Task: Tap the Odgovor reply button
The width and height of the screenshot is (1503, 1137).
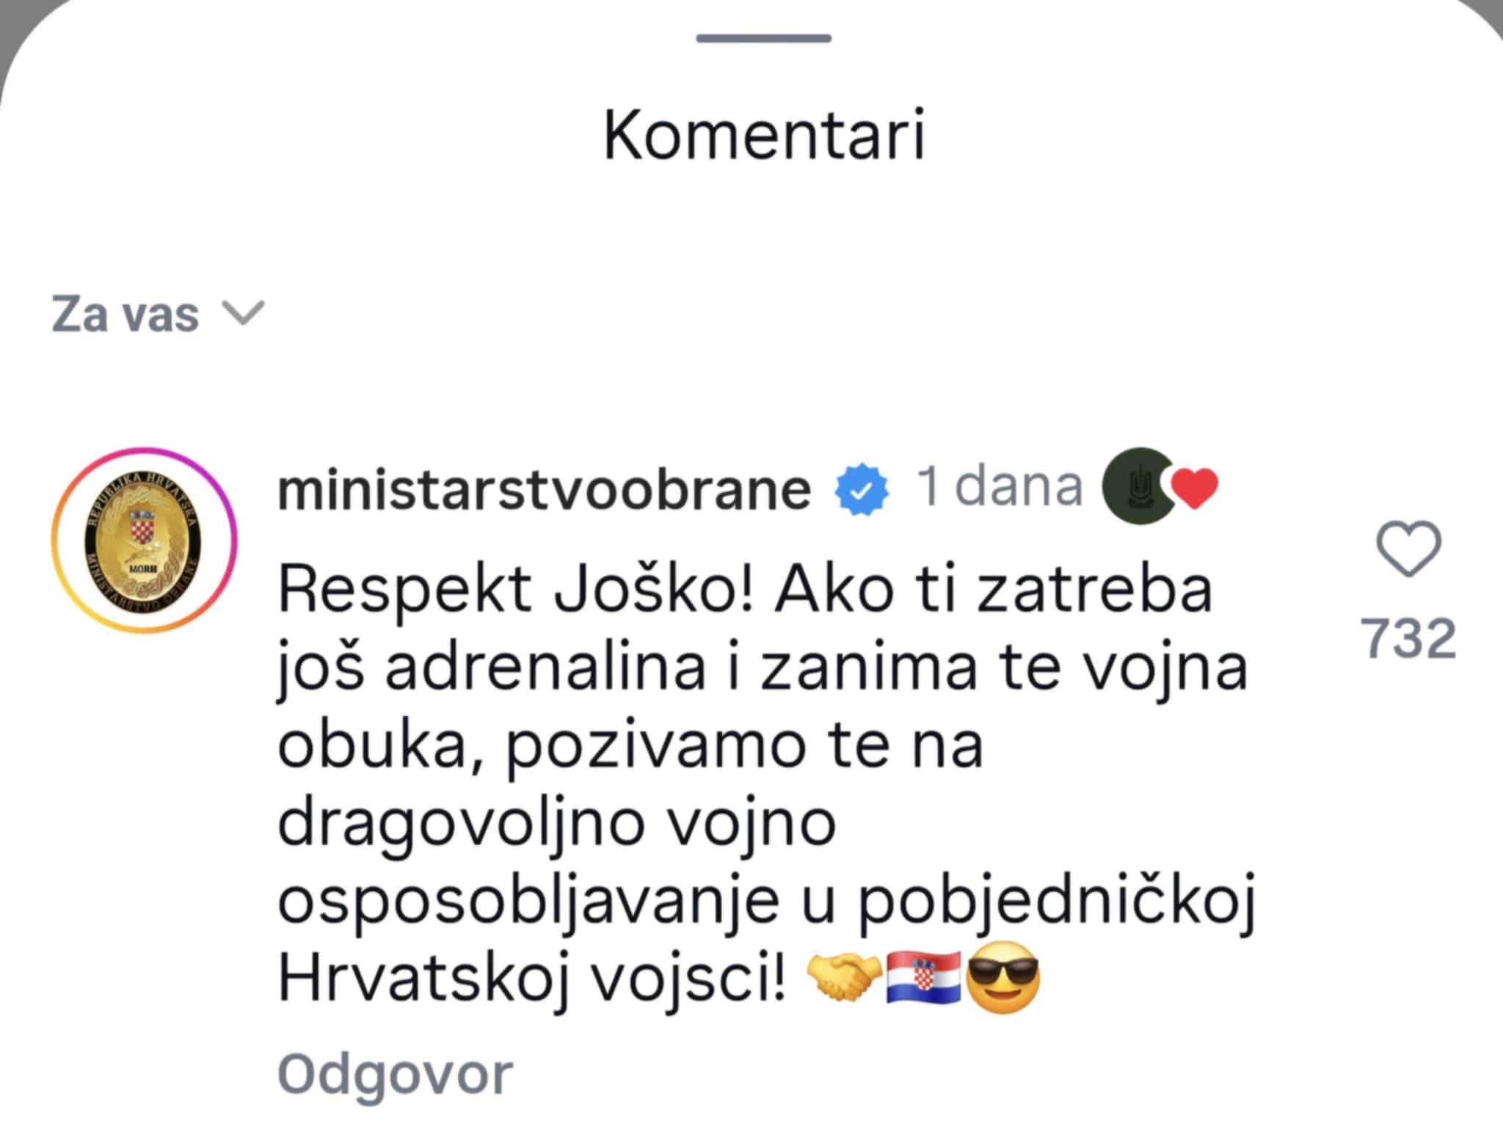Action: [395, 1075]
